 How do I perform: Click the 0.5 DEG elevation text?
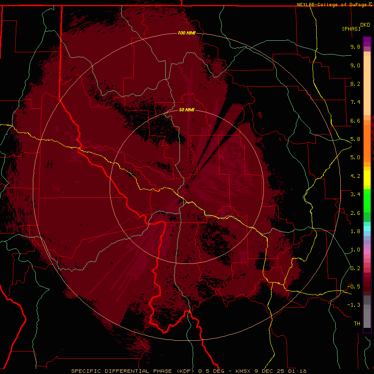click(212, 371)
